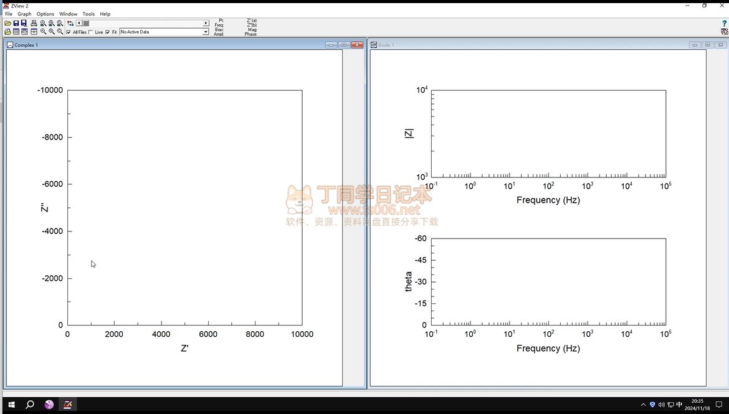Open the Options menu

pyautogui.click(x=45, y=14)
